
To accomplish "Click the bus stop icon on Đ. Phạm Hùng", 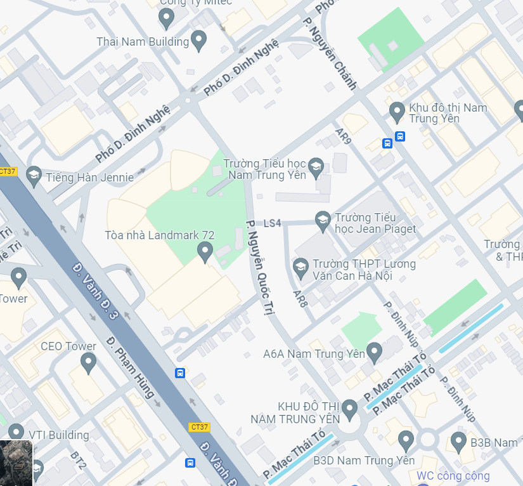I will 180,373.
